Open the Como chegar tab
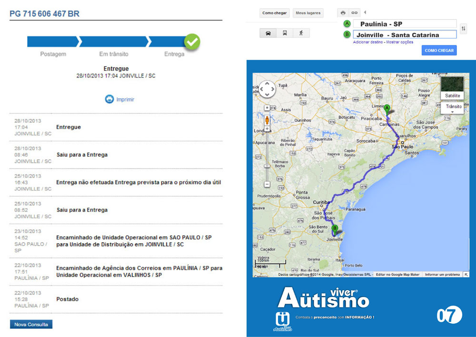The height and width of the screenshot is (337, 476). pos(275,13)
